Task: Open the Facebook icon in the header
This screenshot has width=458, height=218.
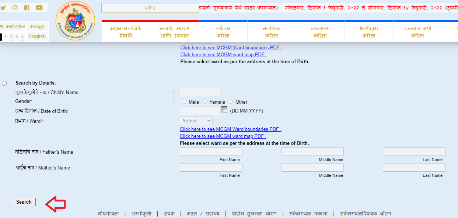Action: (x=26, y=7)
